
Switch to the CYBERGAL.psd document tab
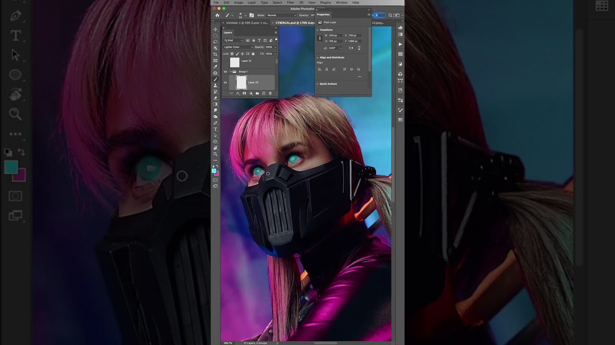[295, 23]
